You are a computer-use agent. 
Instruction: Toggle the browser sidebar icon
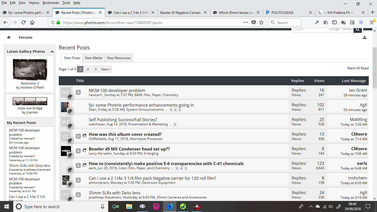click(334, 23)
